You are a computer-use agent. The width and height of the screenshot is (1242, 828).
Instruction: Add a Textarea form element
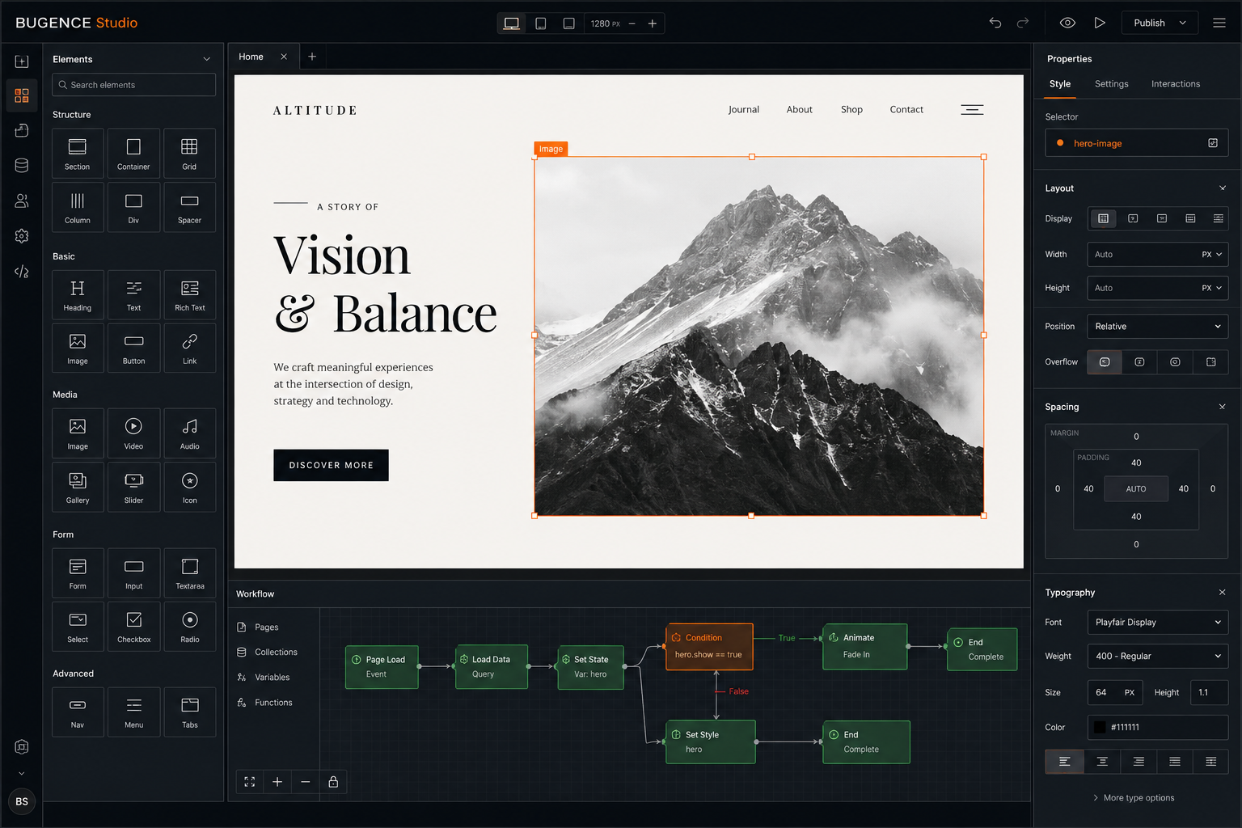[189, 572]
